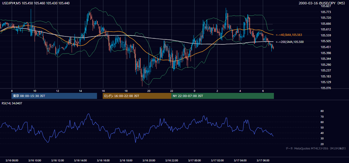Click price level 105.559 on axis

point(326,35)
